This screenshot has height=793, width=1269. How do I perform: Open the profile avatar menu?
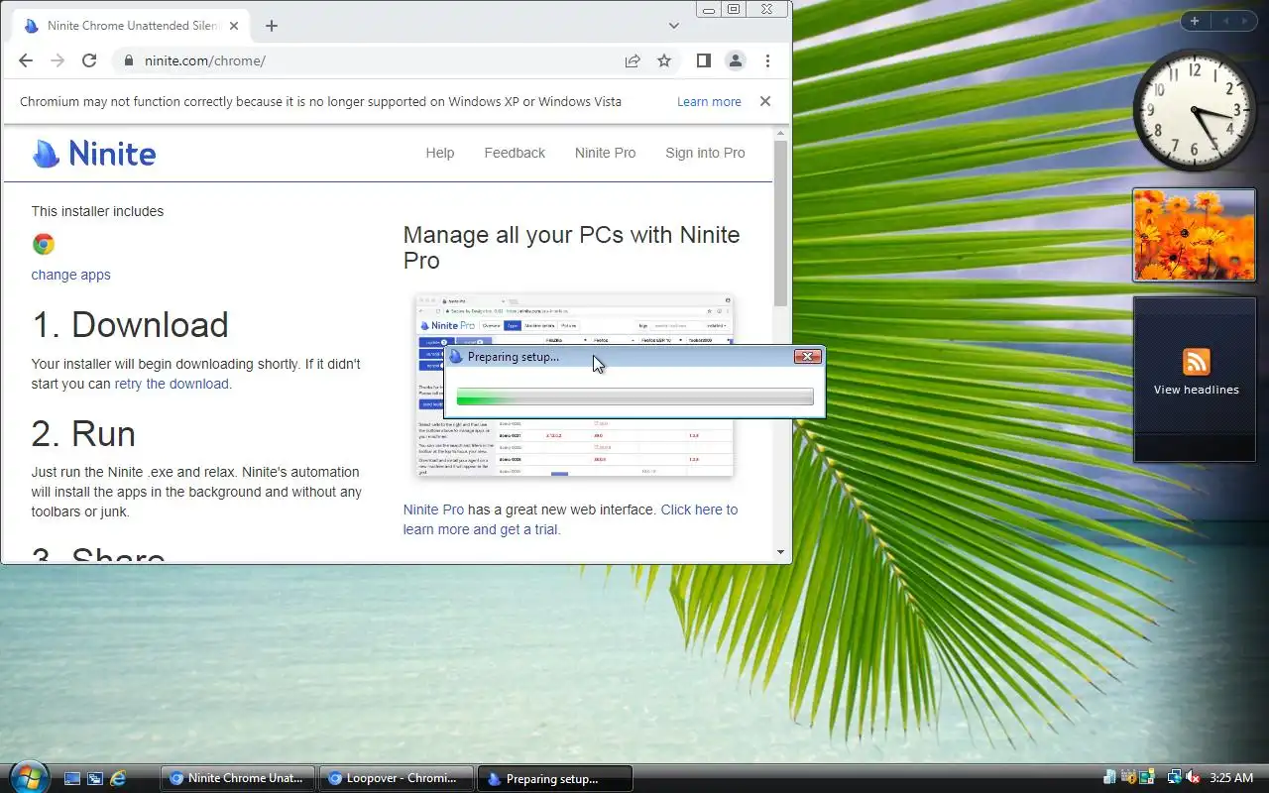click(x=736, y=60)
